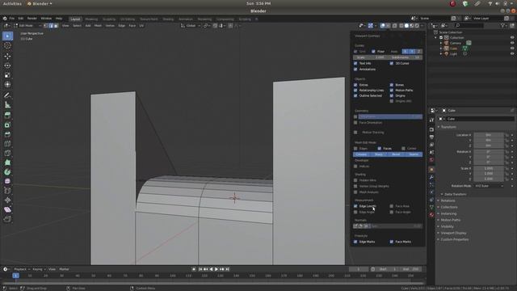The width and height of the screenshot is (517, 291).
Task: Toggle the Sharp overlay button
Action: tap(379, 154)
